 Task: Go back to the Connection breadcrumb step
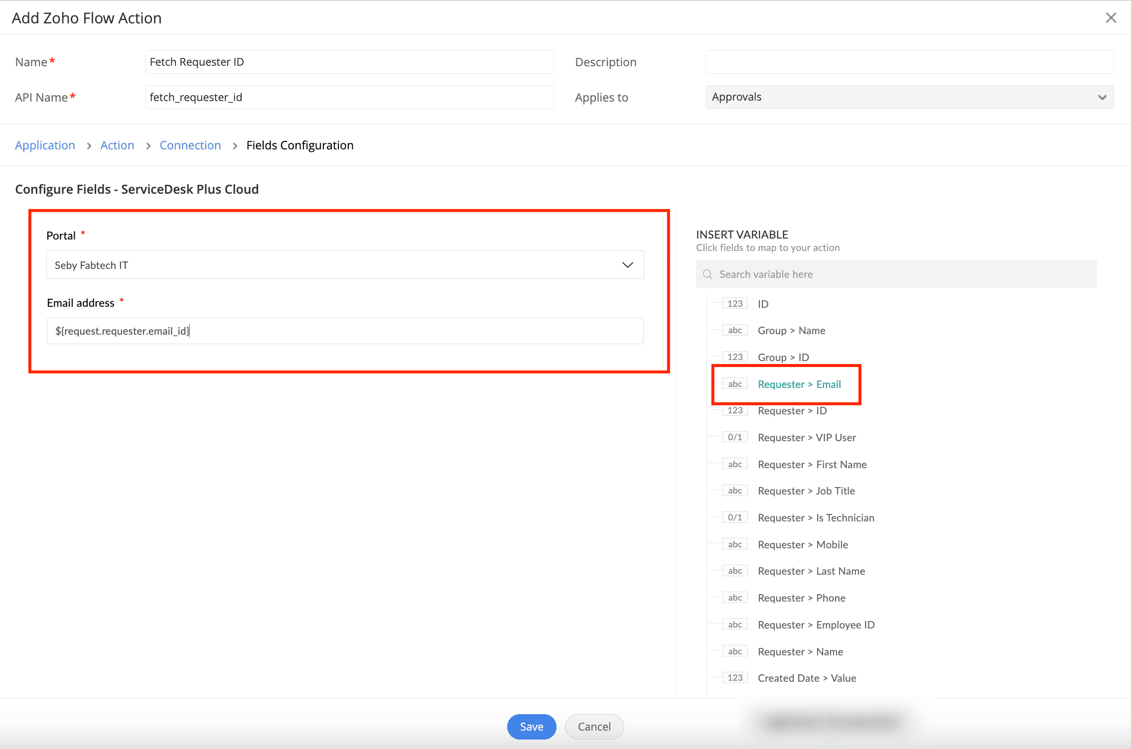tap(190, 145)
